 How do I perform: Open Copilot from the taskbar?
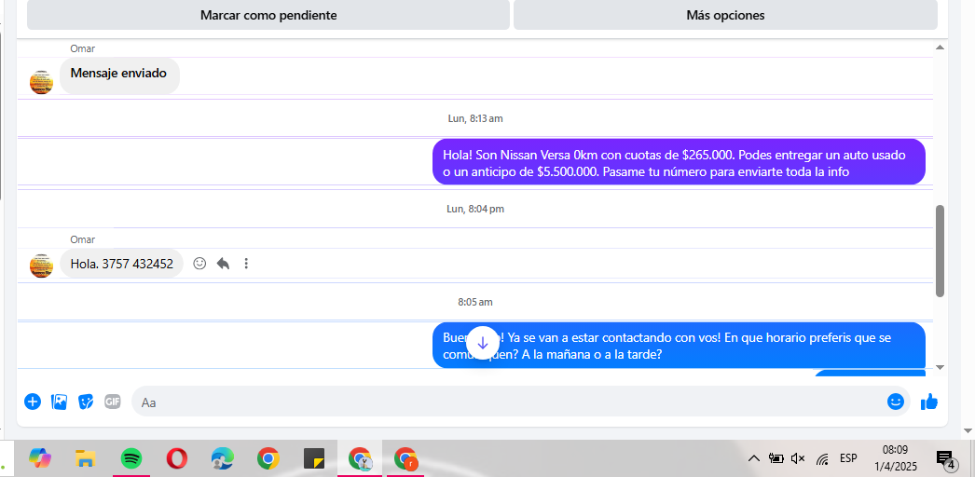(40, 459)
